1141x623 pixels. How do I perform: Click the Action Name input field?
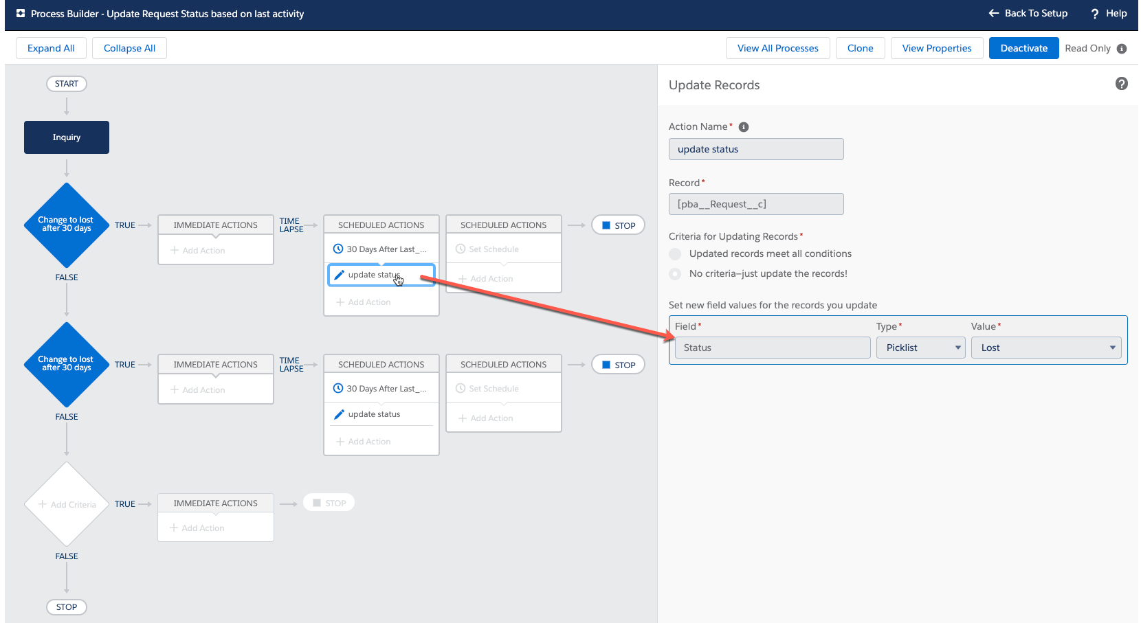[756, 149]
